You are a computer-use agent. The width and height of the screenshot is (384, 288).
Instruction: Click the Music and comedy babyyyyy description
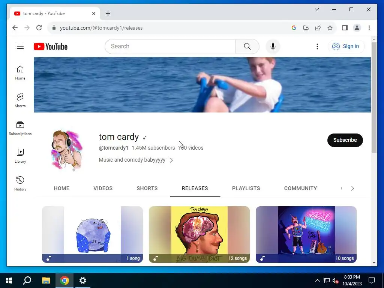click(132, 160)
